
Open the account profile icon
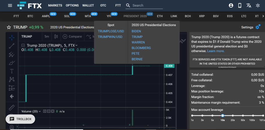[231, 6]
